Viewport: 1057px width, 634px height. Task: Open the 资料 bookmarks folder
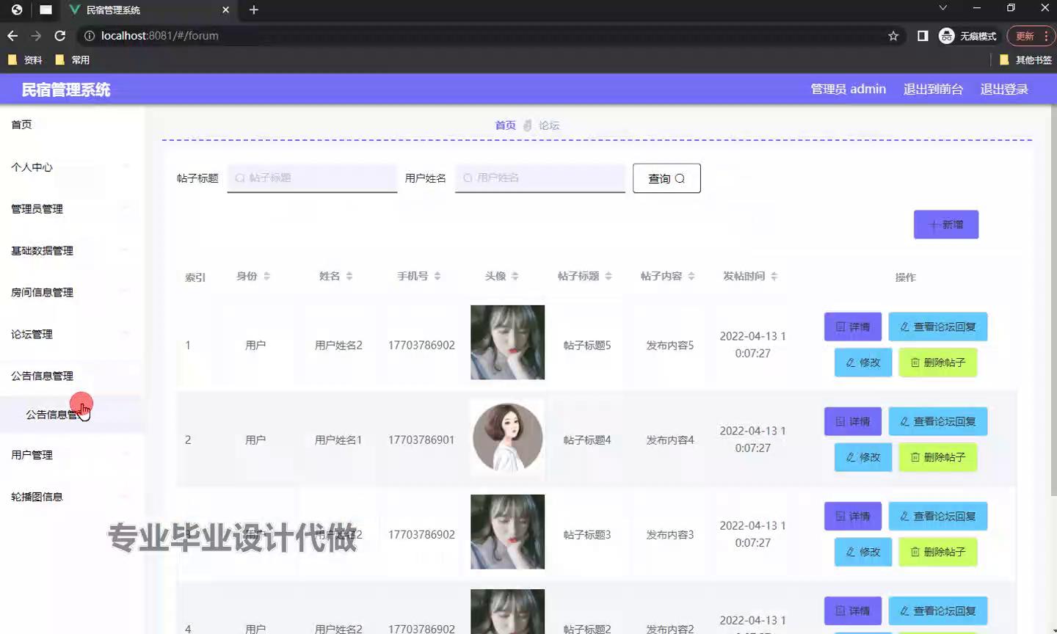[x=25, y=60]
